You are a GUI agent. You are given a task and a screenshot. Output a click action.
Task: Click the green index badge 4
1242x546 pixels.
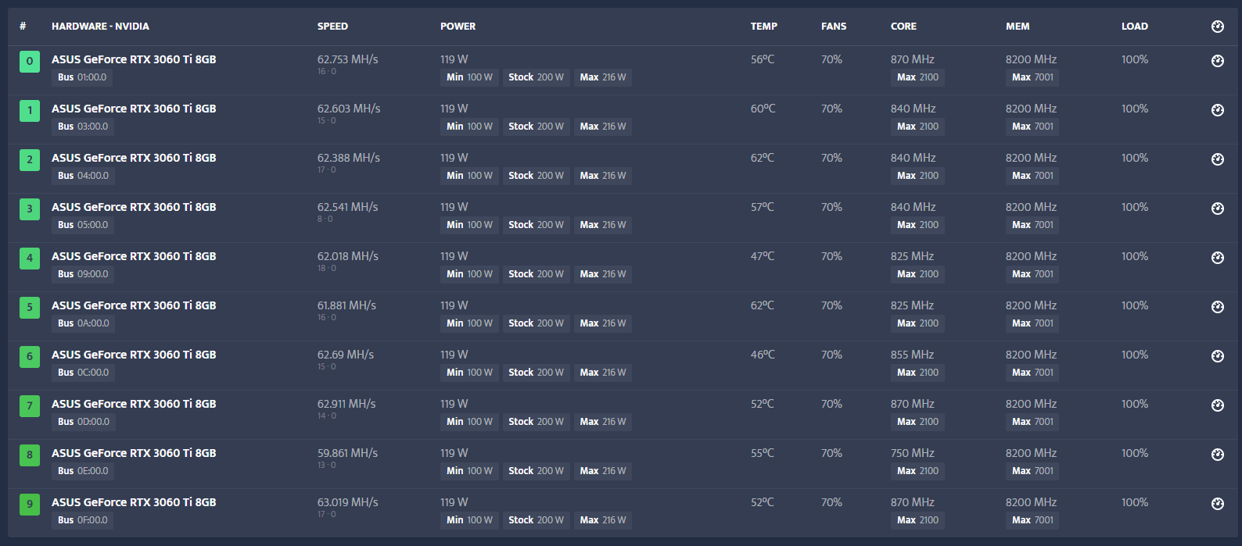pos(30,258)
